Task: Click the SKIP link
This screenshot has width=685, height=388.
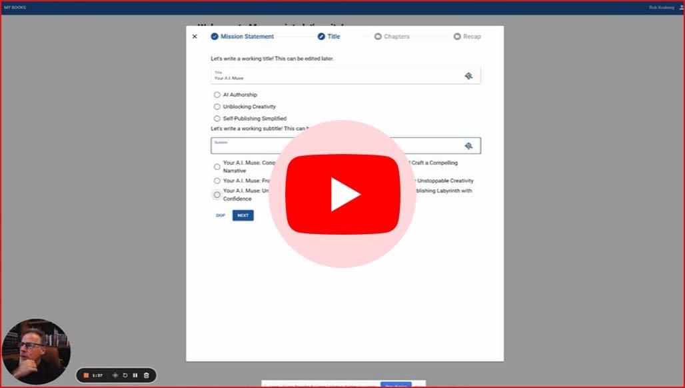Action: [x=221, y=215]
